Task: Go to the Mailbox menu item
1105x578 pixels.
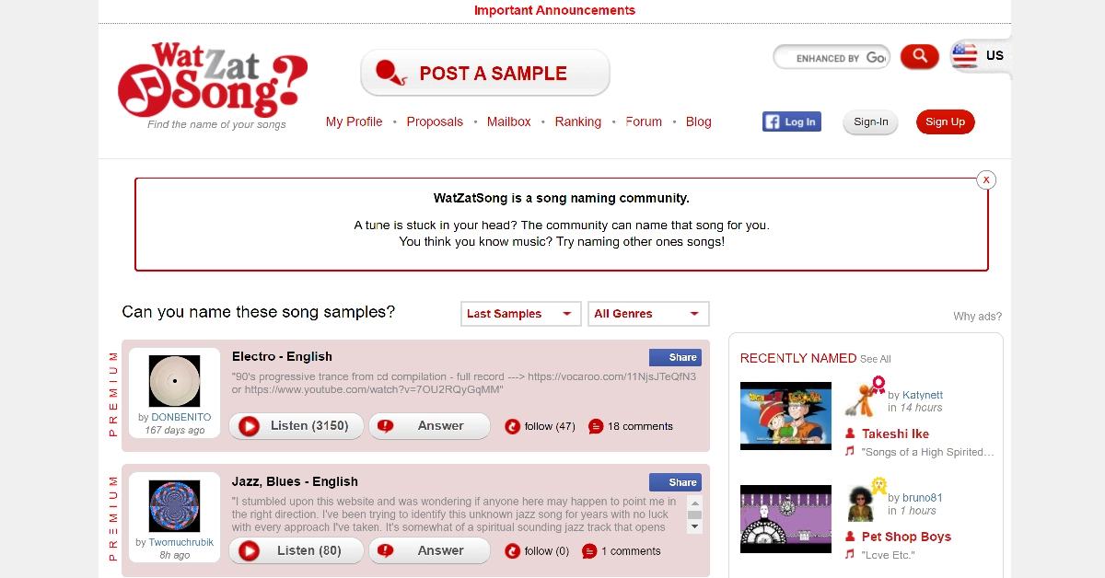Action: (508, 121)
